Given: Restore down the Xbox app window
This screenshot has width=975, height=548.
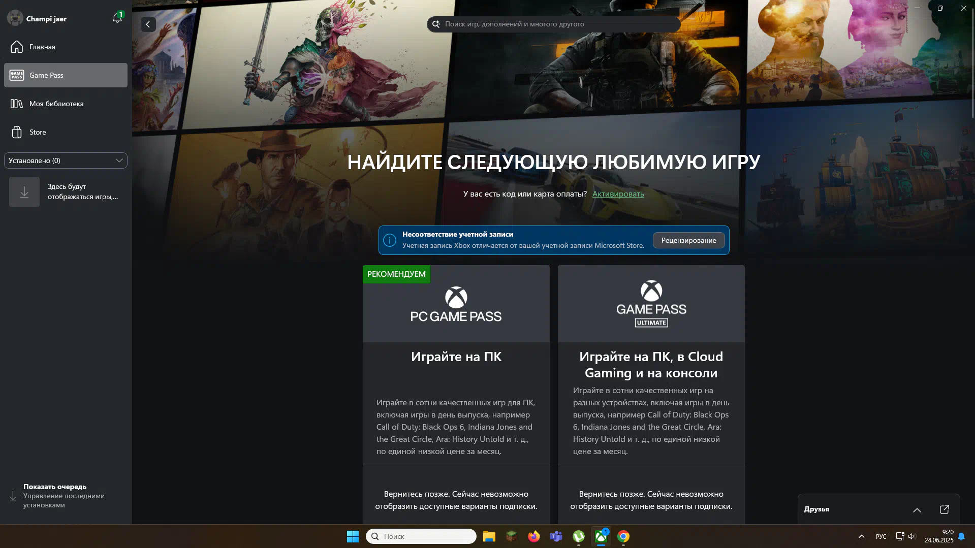Looking at the screenshot, I should pyautogui.click(x=940, y=8).
